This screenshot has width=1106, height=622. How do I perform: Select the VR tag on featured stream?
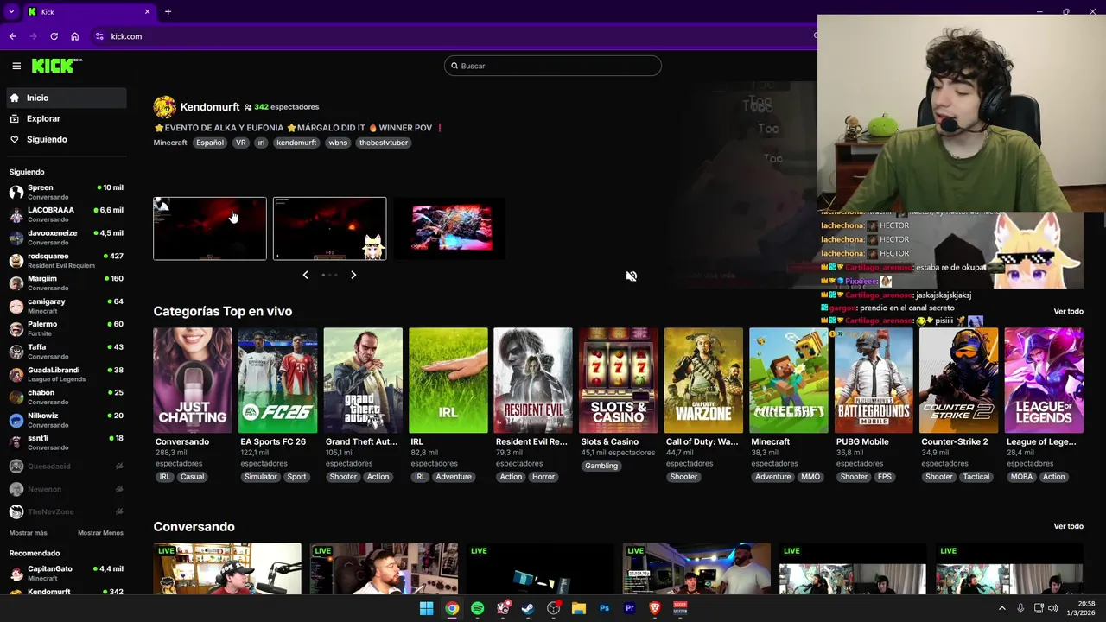coord(241,143)
